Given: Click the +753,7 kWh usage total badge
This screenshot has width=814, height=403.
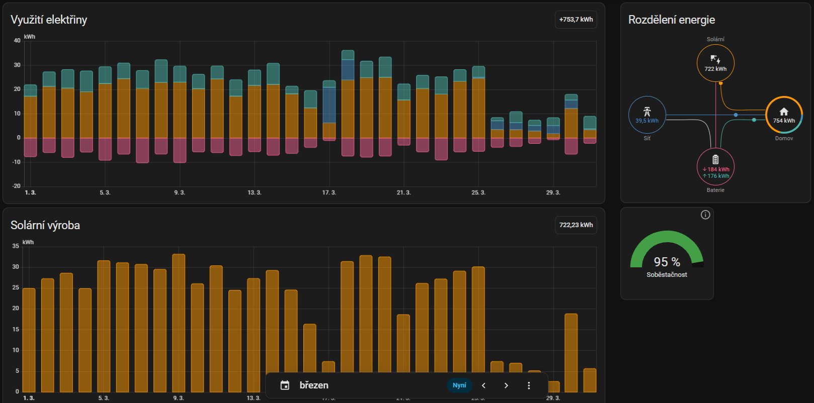Looking at the screenshot, I should coord(576,20).
